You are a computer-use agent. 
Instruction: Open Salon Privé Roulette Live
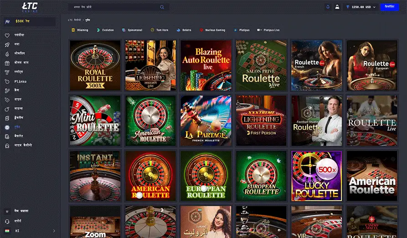click(262, 66)
